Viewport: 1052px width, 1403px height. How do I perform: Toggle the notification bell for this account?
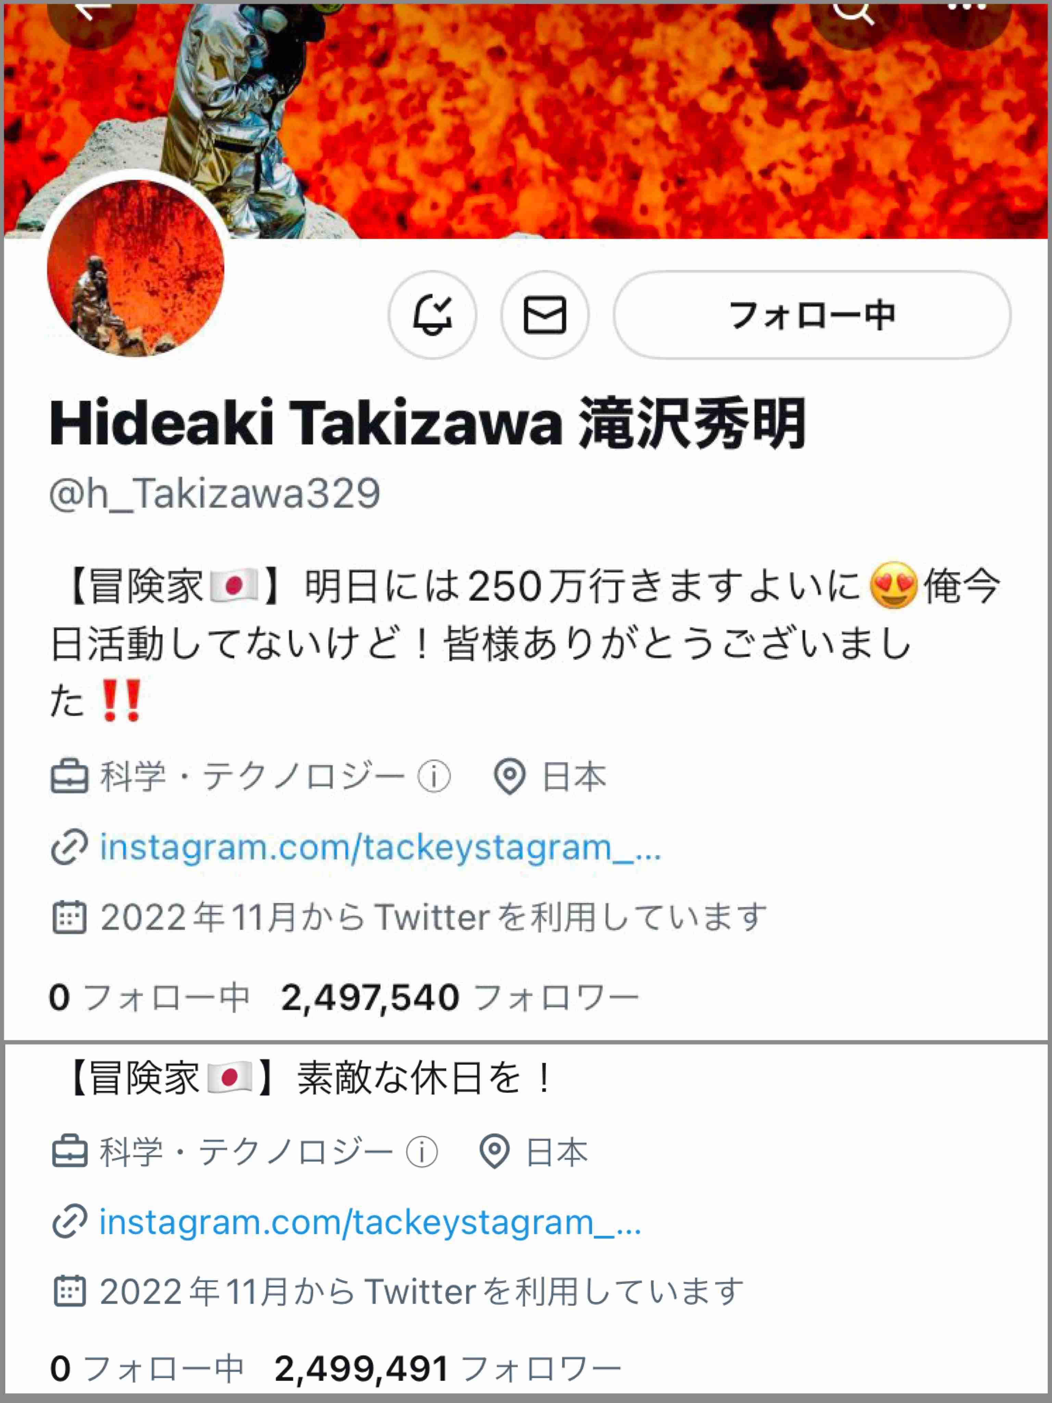click(433, 315)
